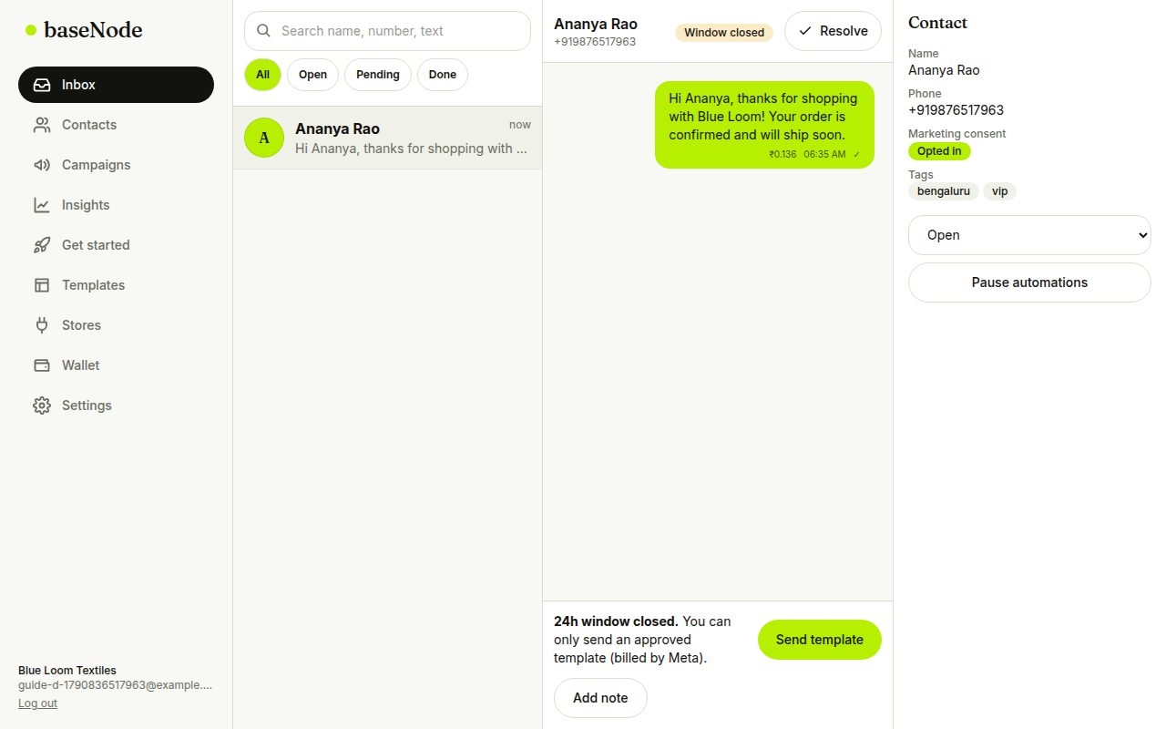Open the Insights chart icon
The height and width of the screenshot is (729, 1166).
42,205
